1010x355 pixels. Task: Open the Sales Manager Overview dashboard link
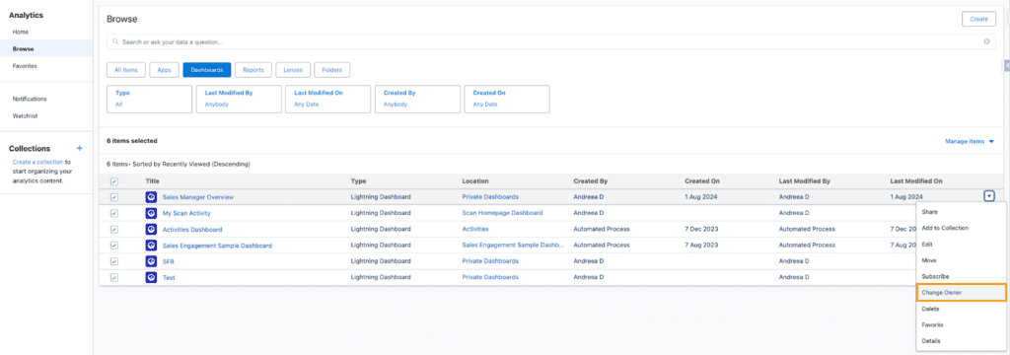click(x=197, y=197)
